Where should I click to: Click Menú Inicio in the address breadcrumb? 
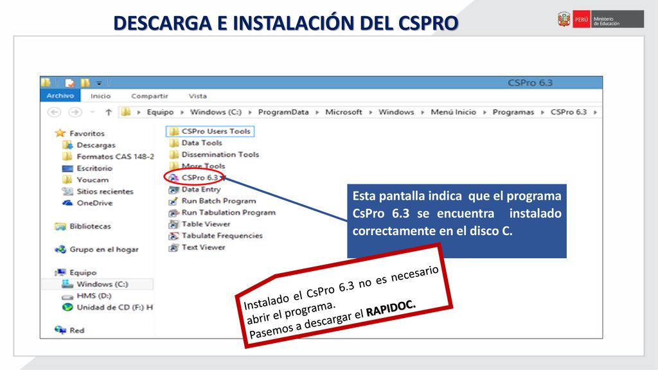pyautogui.click(x=453, y=112)
